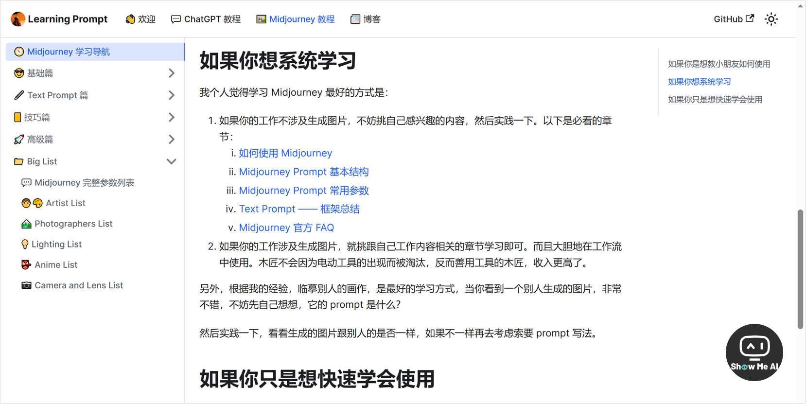Image resolution: width=806 pixels, height=404 pixels.
Task: Click the landscape icon for Photographers List
Action: tap(26, 224)
